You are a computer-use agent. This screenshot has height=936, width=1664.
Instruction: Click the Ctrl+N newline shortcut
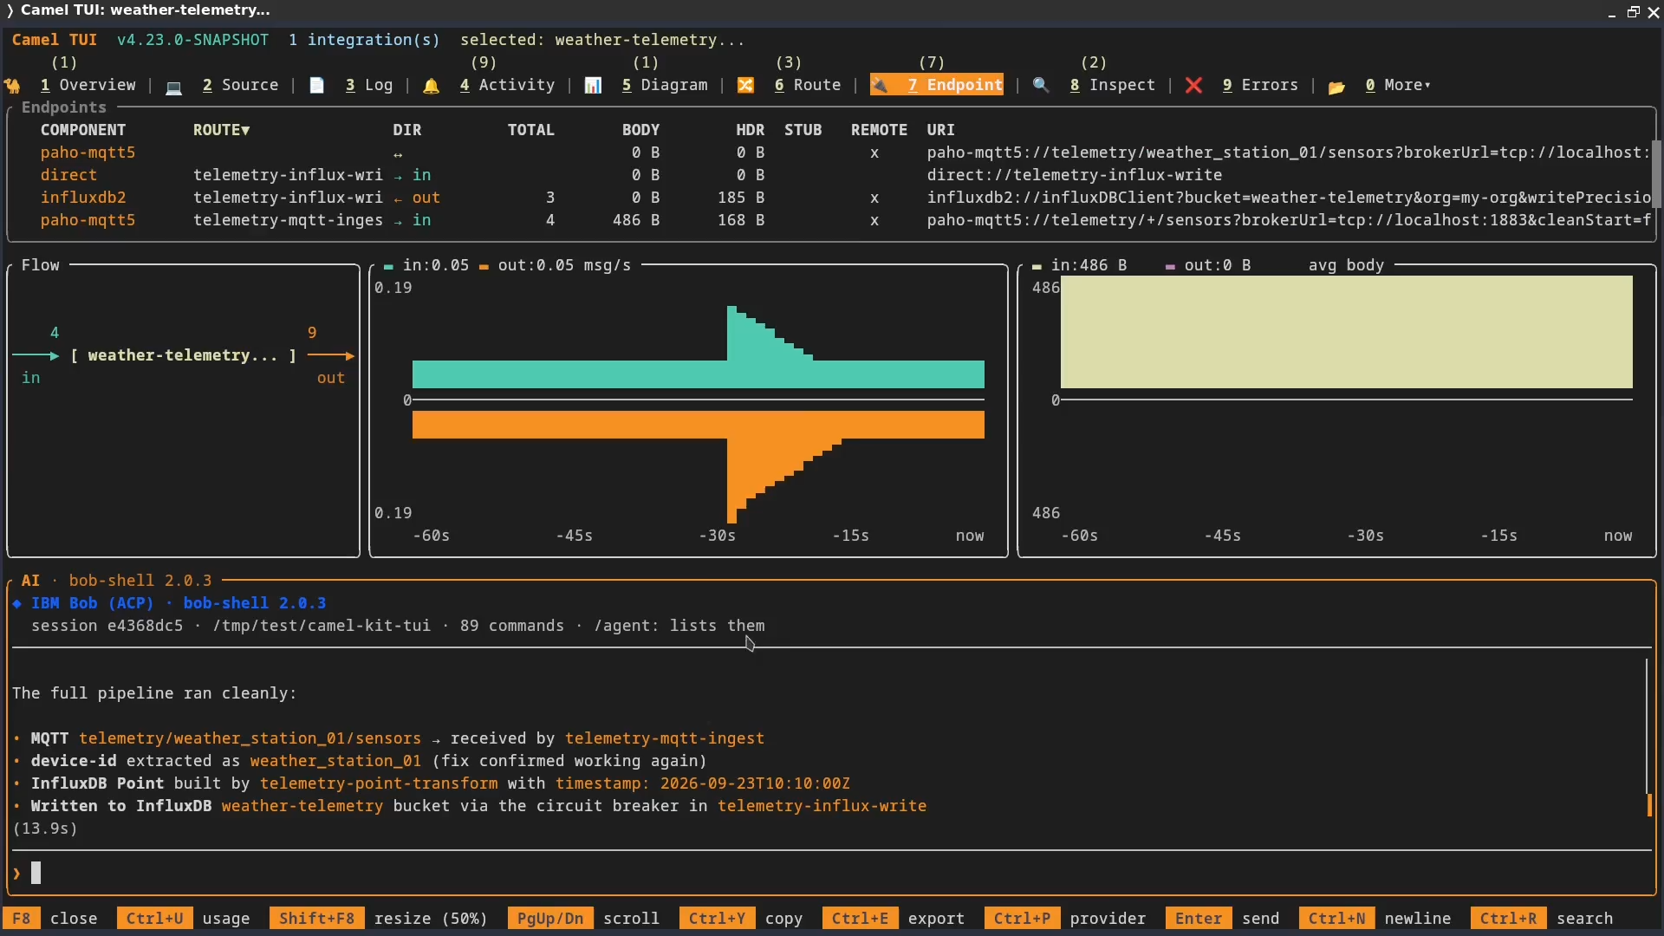pyautogui.click(x=1375, y=919)
